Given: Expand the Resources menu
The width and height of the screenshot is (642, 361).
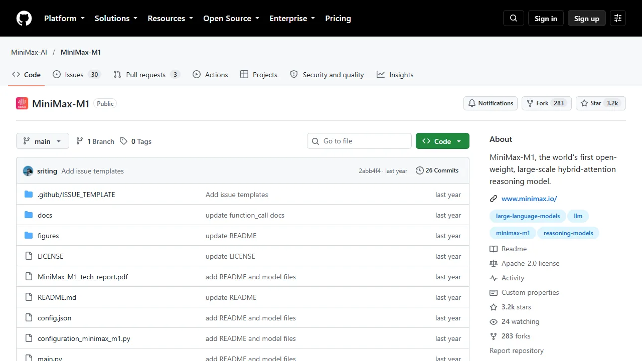Looking at the screenshot, I should tap(170, 19).
